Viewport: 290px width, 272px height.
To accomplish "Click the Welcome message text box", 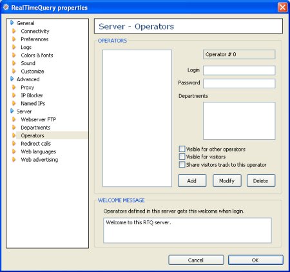I will click(x=188, y=230).
